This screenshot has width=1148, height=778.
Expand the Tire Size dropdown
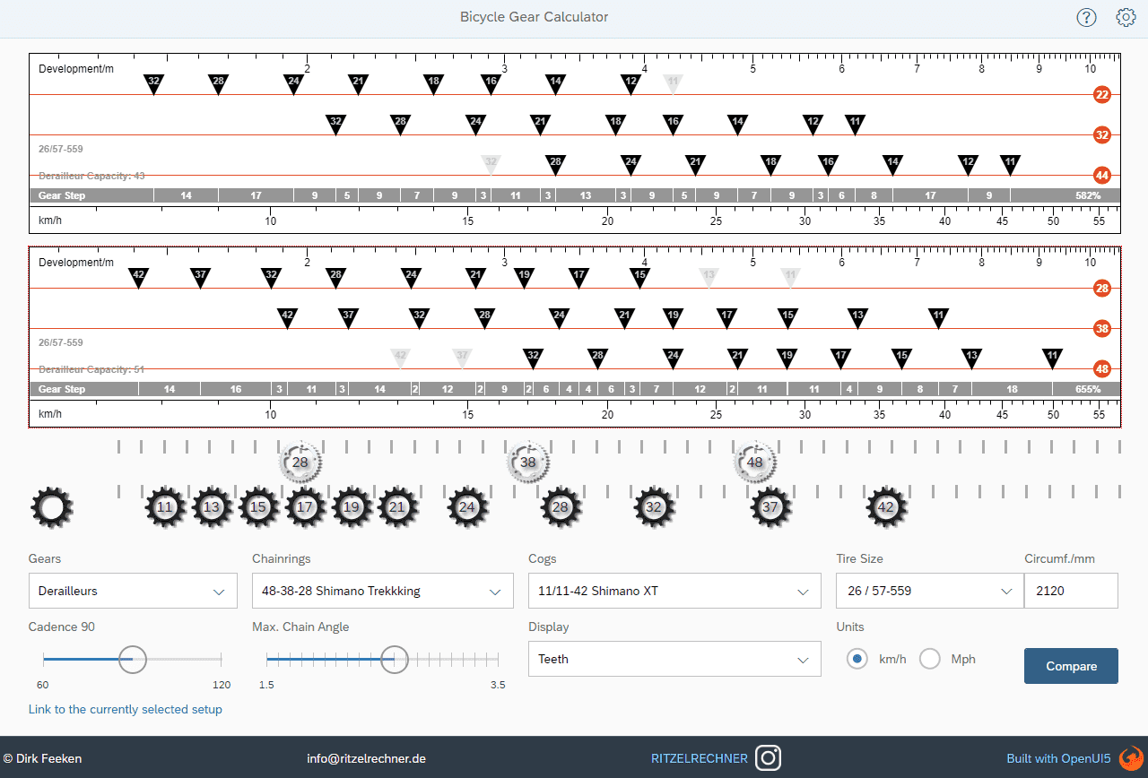[929, 592]
